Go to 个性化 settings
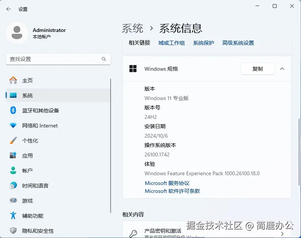Viewport: 301px width, 238px height. click(58, 140)
